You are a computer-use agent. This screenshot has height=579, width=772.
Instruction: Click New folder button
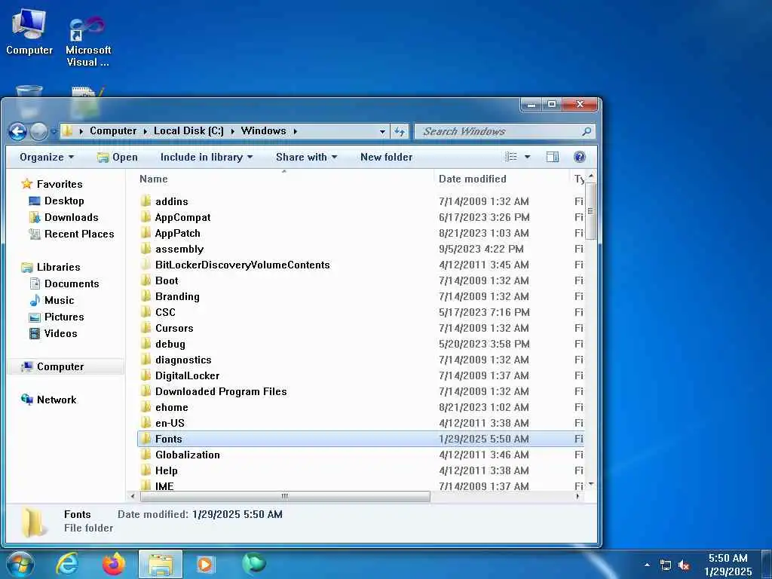(387, 157)
